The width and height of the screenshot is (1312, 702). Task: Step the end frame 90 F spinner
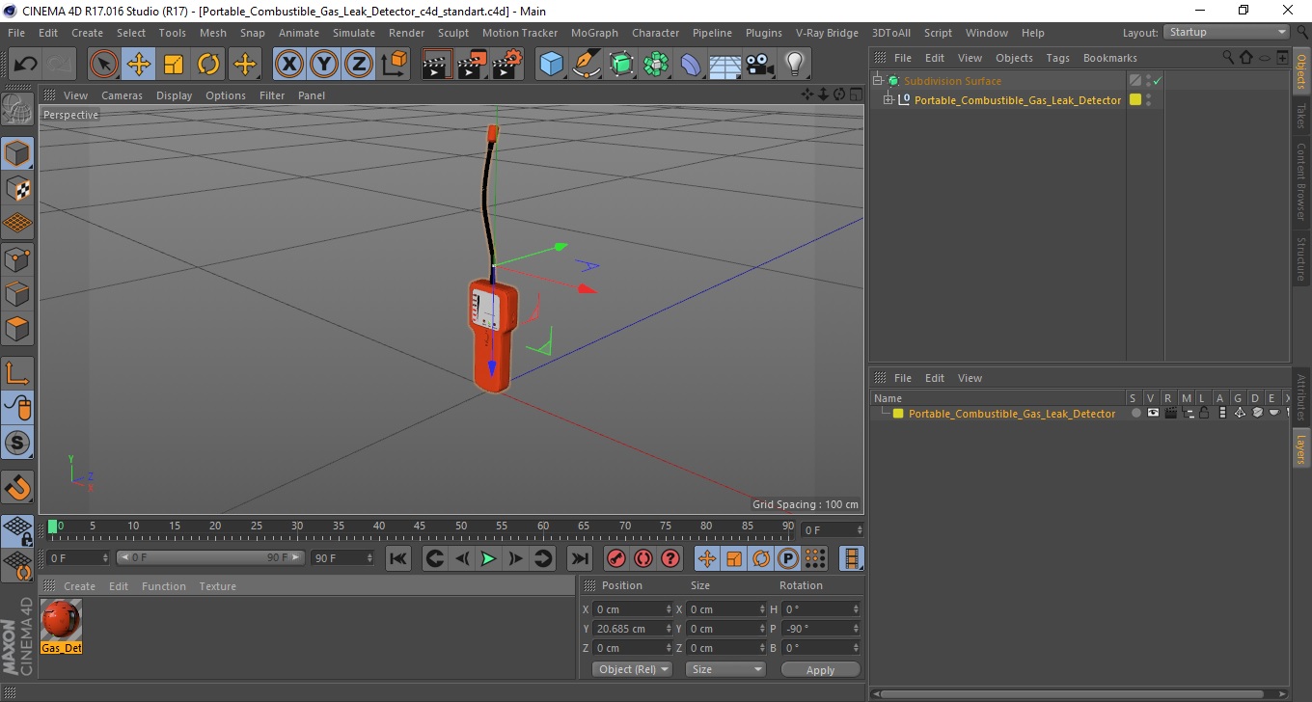[x=369, y=558]
